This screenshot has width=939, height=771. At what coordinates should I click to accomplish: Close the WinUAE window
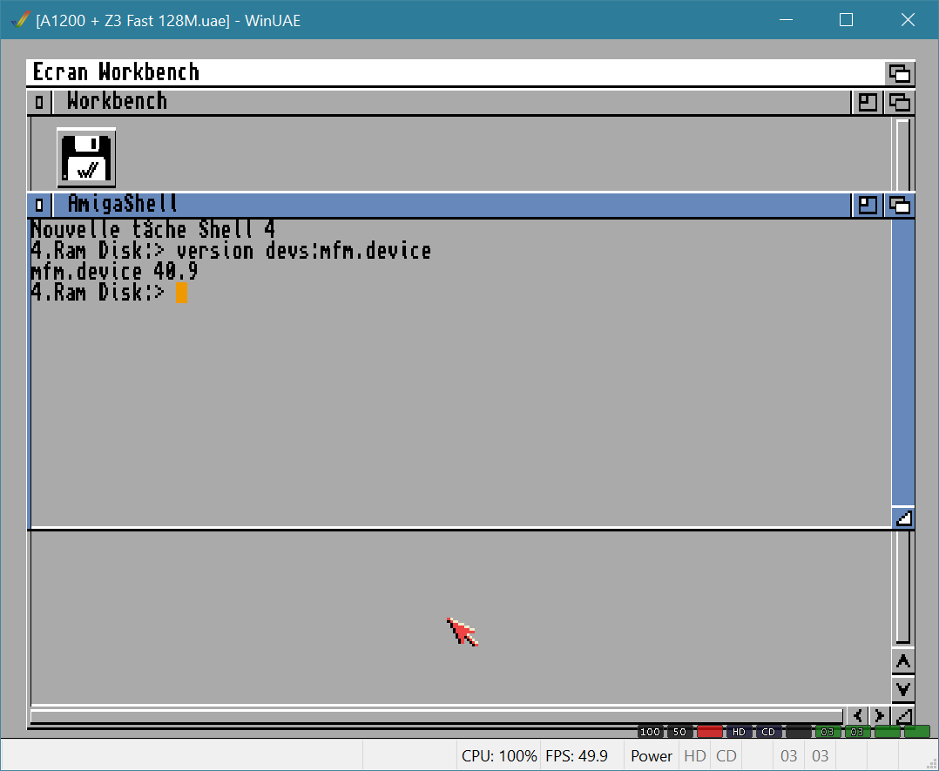tap(908, 20)
